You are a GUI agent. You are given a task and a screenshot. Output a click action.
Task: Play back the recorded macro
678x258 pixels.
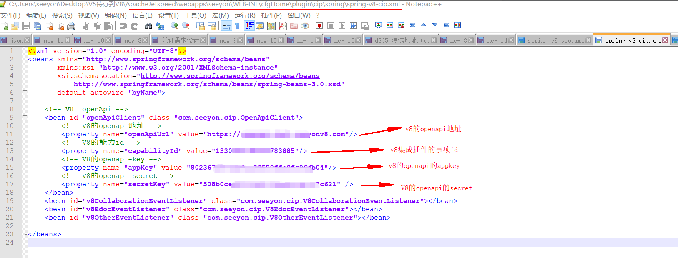(x=342, y=26)
